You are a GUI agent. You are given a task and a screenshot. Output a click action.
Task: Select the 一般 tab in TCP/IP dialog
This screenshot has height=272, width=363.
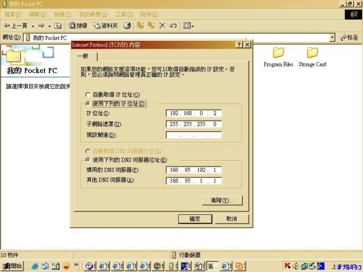[x=86, y=56]
